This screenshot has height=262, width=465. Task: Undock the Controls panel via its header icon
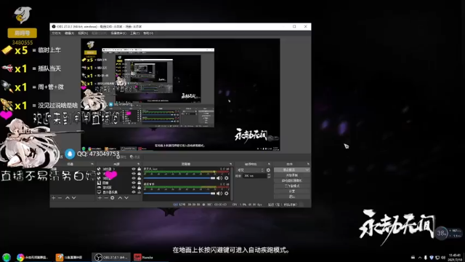[308, 164]
